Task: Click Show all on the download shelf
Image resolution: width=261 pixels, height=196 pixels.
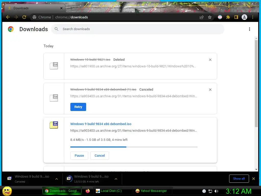Action: tap(239, 179)
